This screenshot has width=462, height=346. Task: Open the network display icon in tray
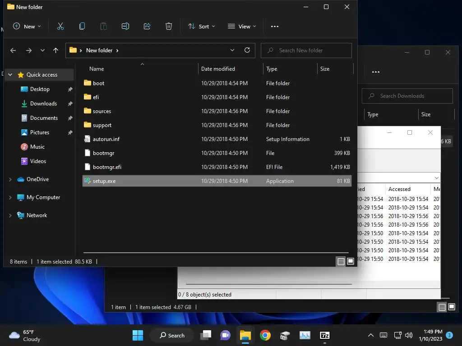tap(397, 335)
